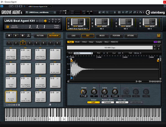Click the lock icon below the pads
166x127 pixels.
19,105
